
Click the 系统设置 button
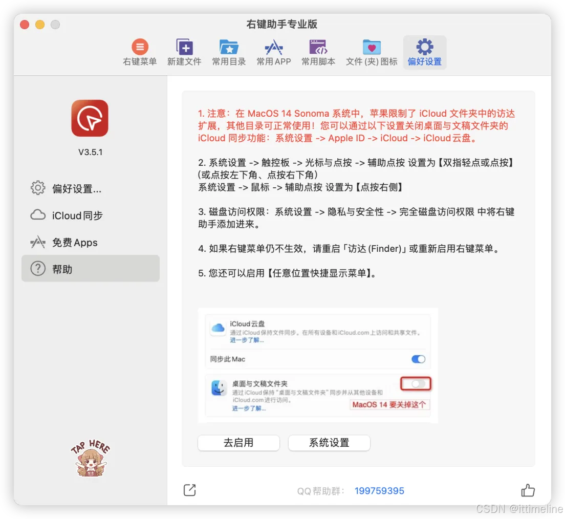[x=329, y=443]
